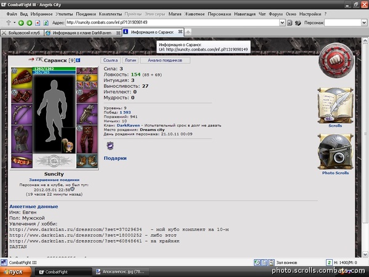The height and width of the screenshot is (277, 369).
Task: Click the red glove equipment slot
Action: pyautogui.click(x=87, y=96)
